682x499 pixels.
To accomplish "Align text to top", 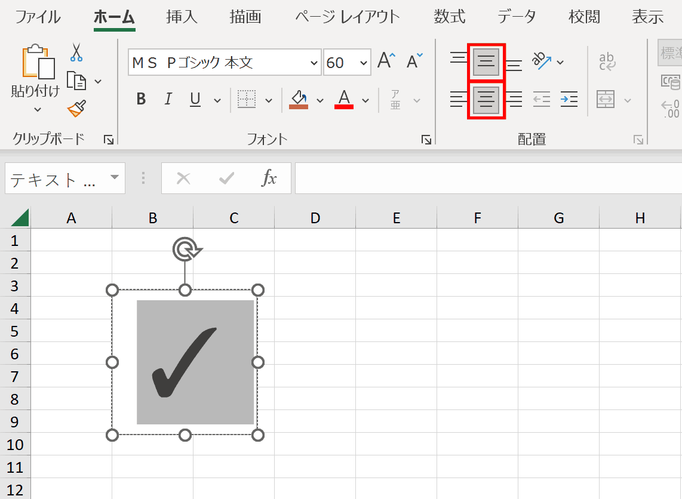I will [458, 58].
